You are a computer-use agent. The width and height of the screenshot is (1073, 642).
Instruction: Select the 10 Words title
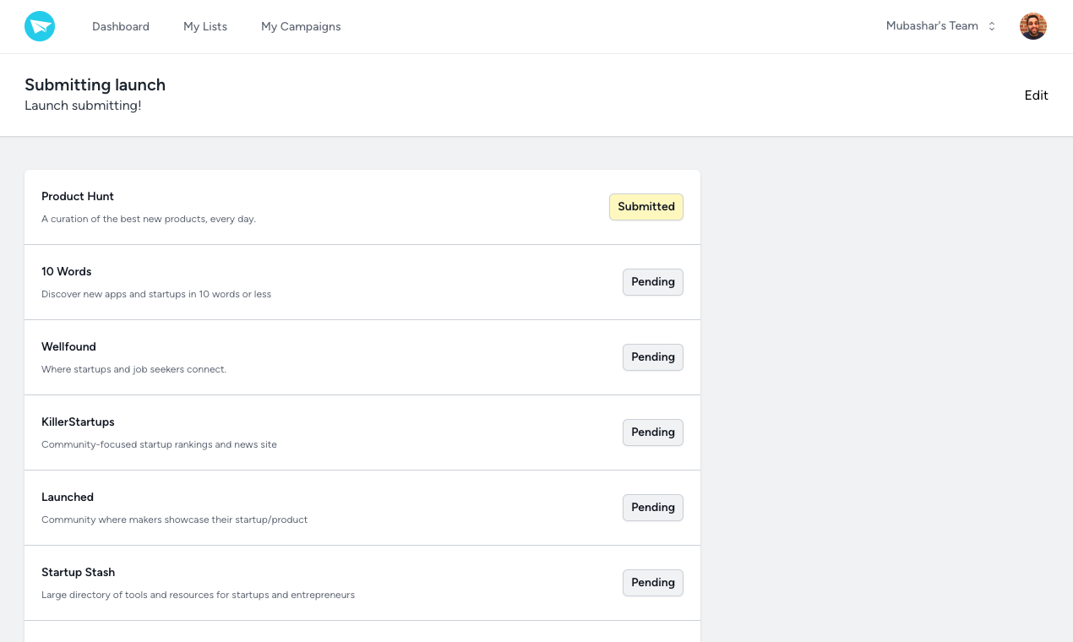pos(67,272)
